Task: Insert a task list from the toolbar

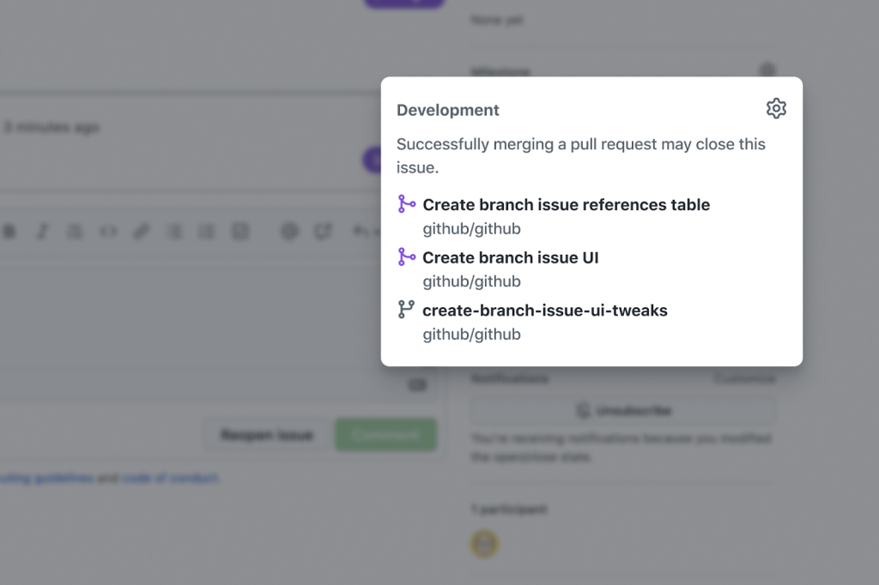Action: (240, 232)
